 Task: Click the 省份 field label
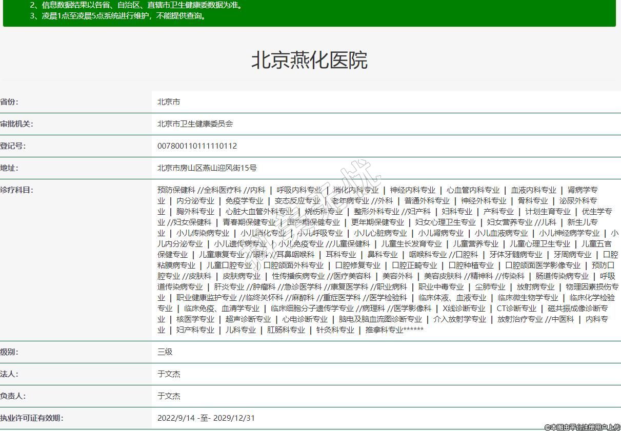coord(9,102)
